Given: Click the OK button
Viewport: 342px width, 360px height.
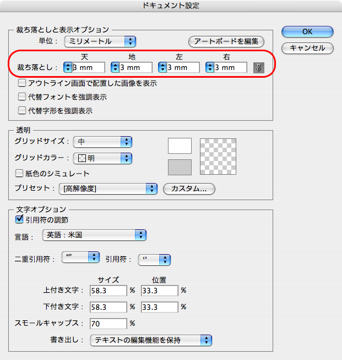Looking at the screenshot, I should coord(307,31).
